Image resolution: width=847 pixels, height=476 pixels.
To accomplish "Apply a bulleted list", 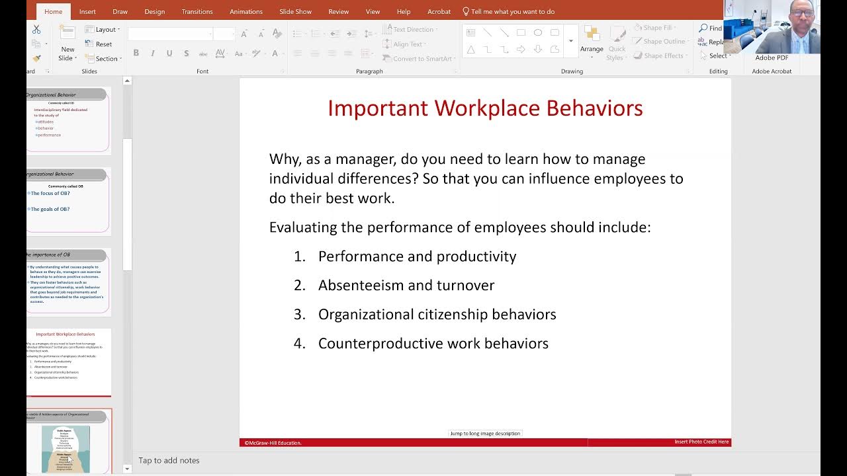I will pos(299,34).
